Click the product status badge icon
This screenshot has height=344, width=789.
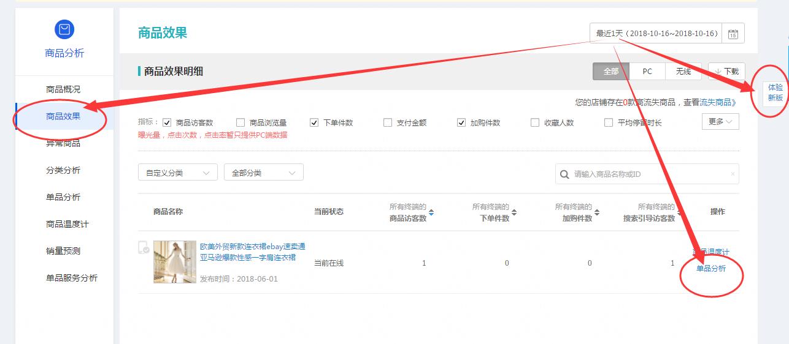click(144, 247)
